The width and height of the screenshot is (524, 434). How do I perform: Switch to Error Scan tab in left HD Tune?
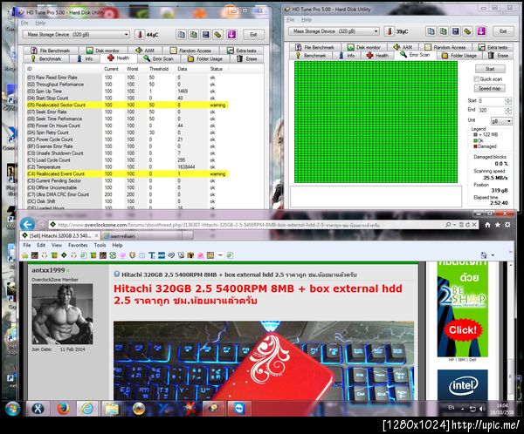[x=158, y=58]
